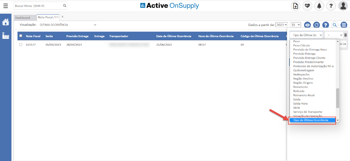Open the factory icon in sidebar
The image size is (350, 161).
[6, 35]
